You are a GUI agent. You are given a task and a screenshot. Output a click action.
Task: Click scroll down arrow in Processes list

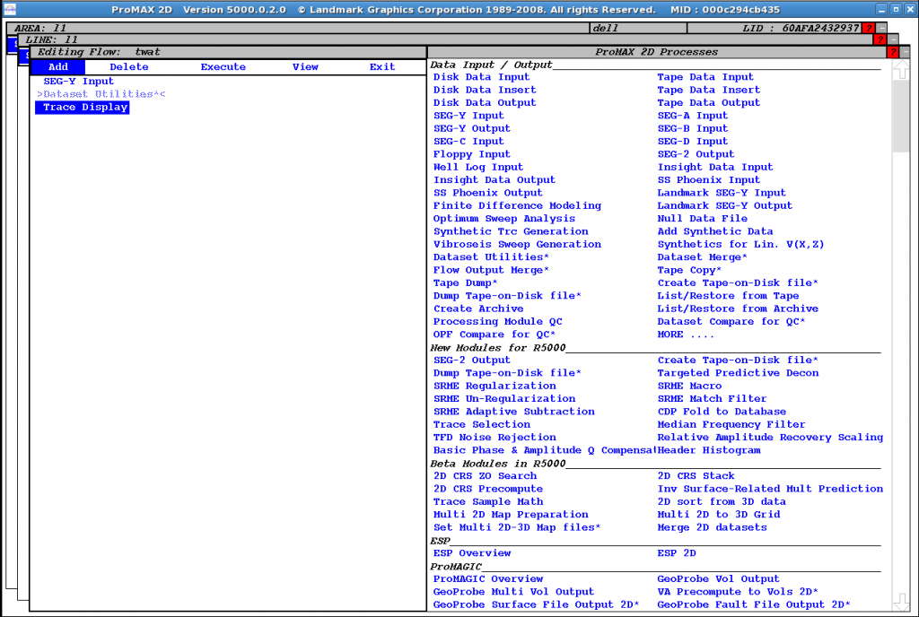coord(901,601)
